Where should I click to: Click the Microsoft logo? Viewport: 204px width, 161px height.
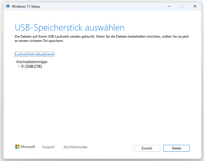pos(25,147)
